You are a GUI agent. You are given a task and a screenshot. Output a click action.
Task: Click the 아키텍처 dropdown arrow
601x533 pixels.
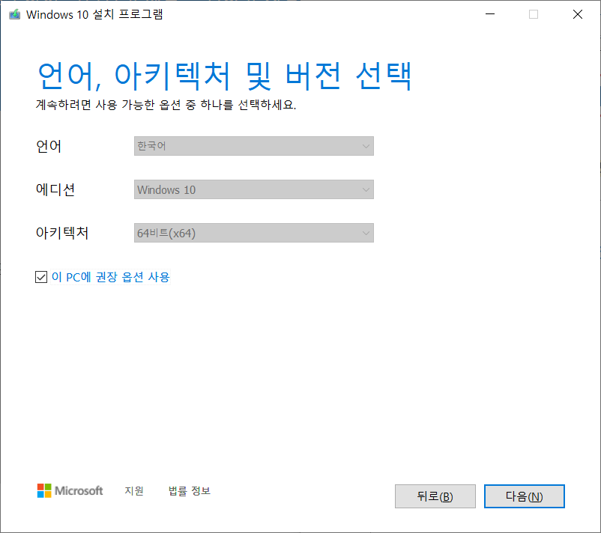(366, 233)
